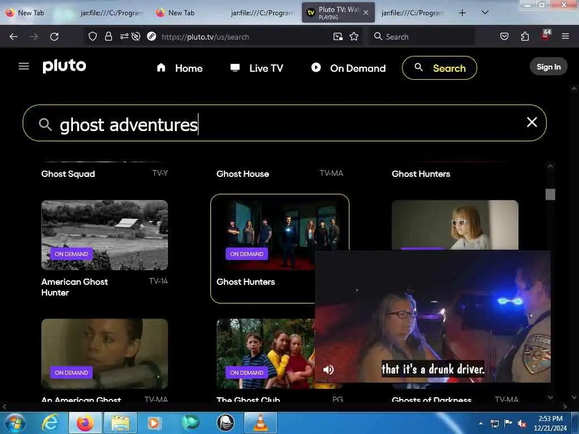Viewport: 579px width, 434px height.
Task: Open Windows Start menu
Action: coord(15,423)
